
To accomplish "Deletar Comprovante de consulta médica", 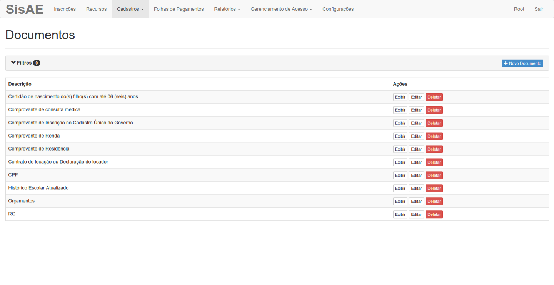I will click(x=434, y=110).
